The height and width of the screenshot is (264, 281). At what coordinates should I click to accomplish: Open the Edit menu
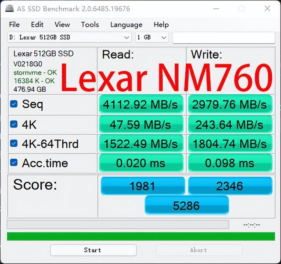tap(37, 25)
